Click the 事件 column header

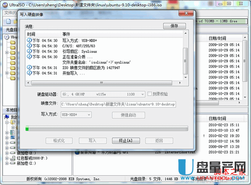66,34
